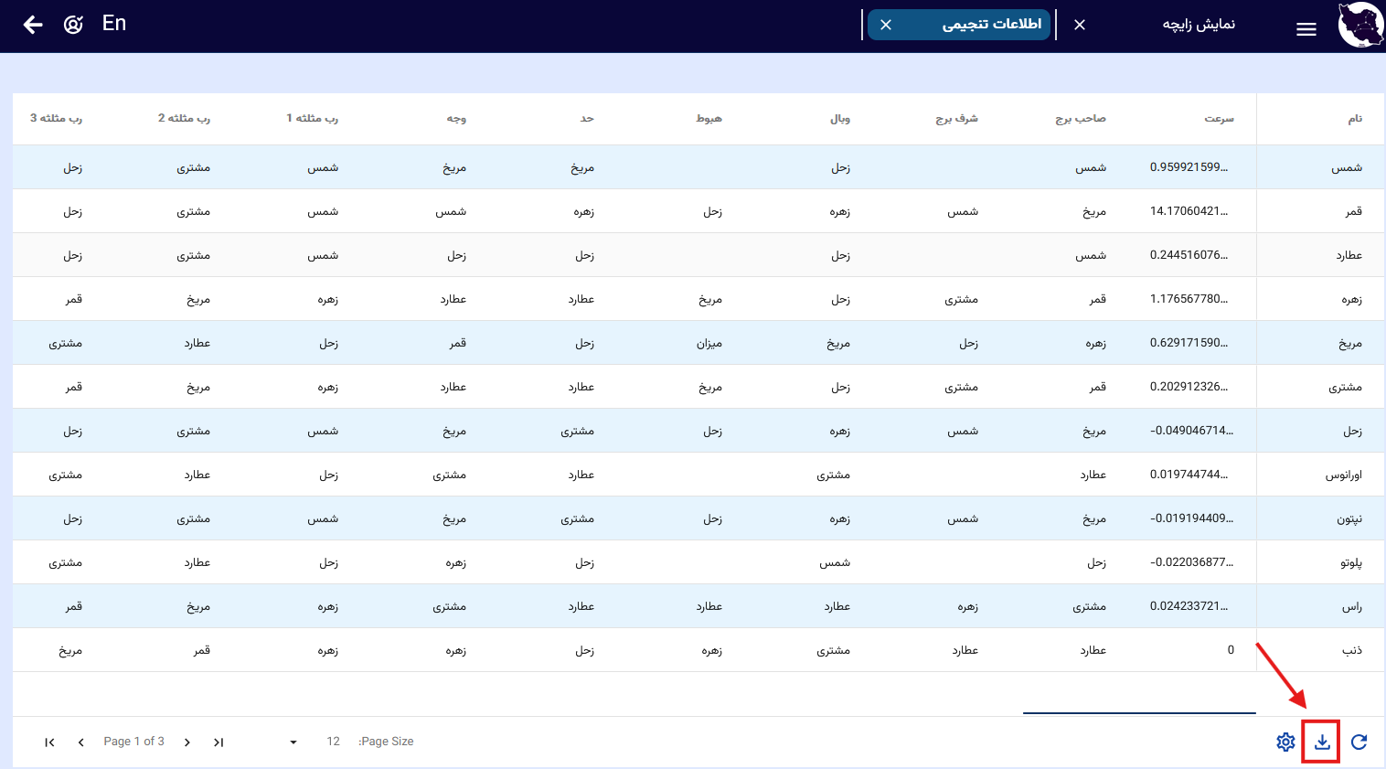
Task: Select the اطلاعات تنجیمی tab
Action: (x=991, y=25)
